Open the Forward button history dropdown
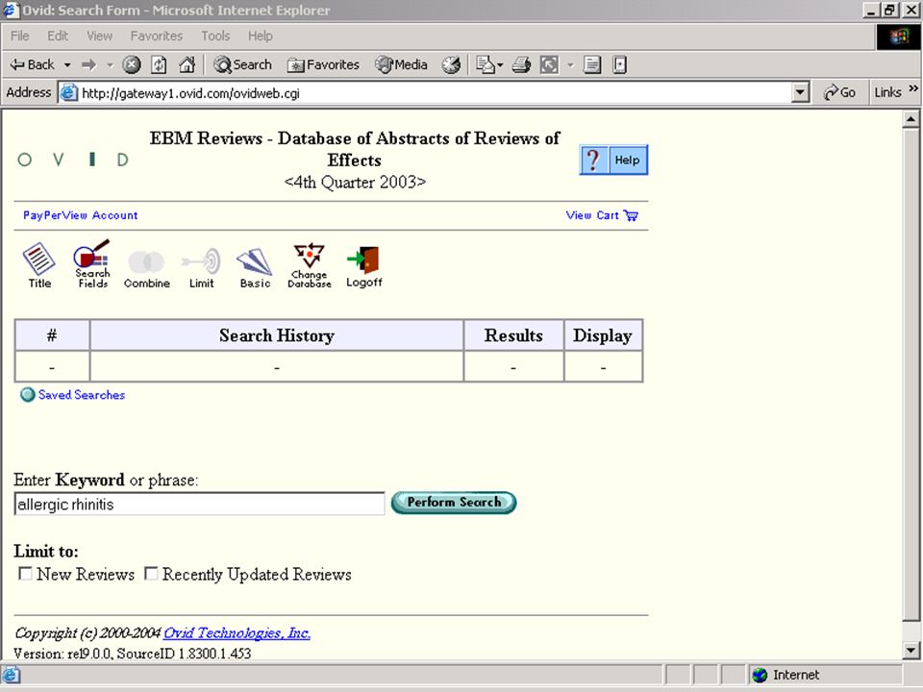This screenshot has width=923, height=692. click(x=110, y=64)
